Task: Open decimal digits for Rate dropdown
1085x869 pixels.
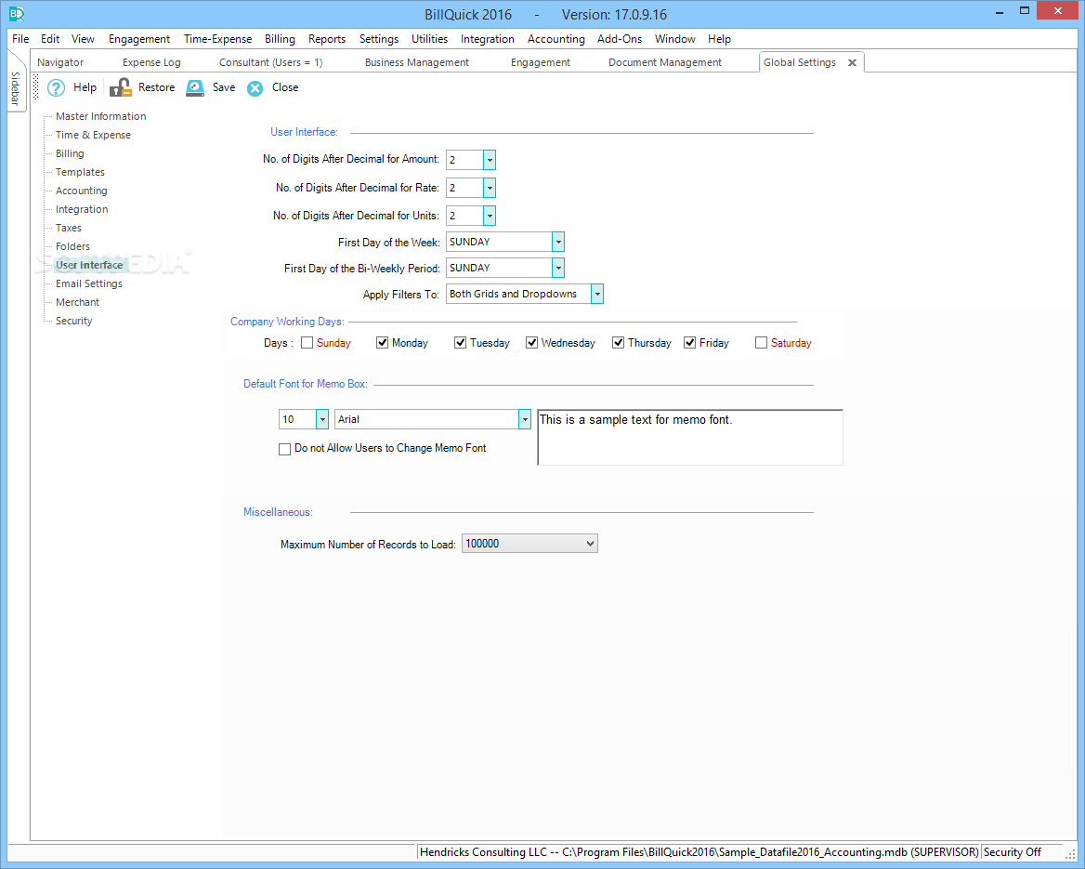Action: click(490, 188)
